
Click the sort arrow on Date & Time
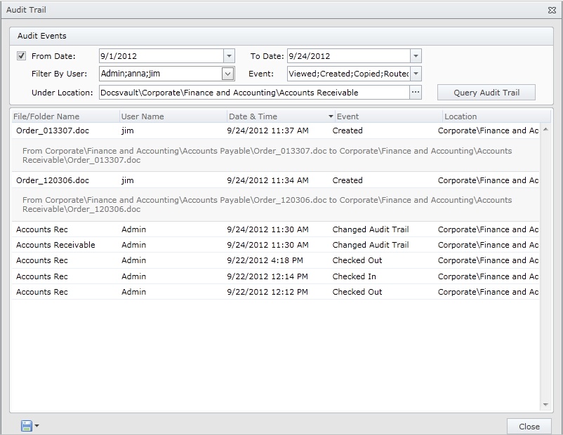(329, 116)
